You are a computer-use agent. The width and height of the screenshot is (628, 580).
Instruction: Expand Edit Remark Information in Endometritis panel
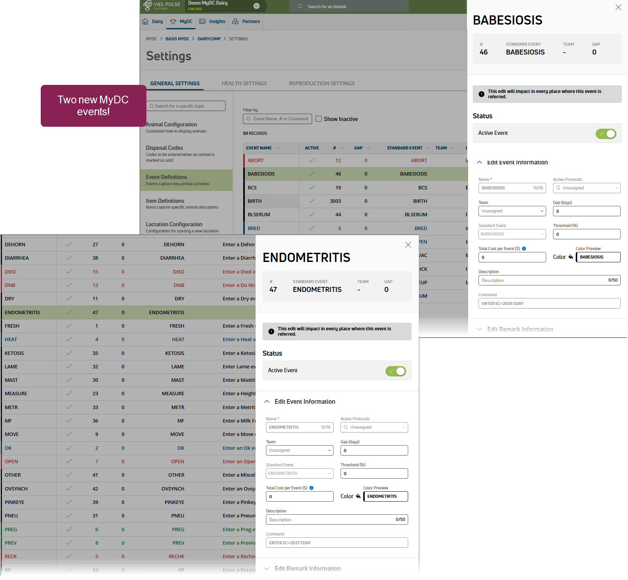(x=307, y=568)
